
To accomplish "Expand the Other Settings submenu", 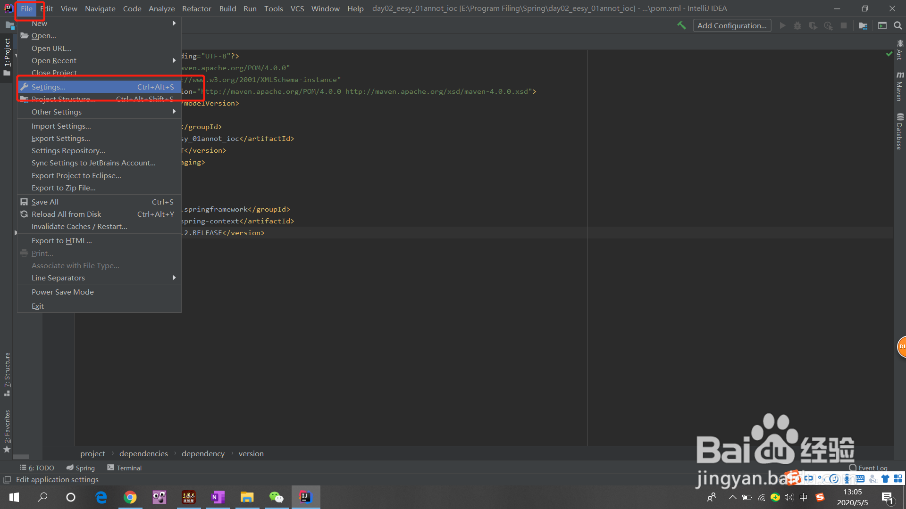I will pos(99,112).
